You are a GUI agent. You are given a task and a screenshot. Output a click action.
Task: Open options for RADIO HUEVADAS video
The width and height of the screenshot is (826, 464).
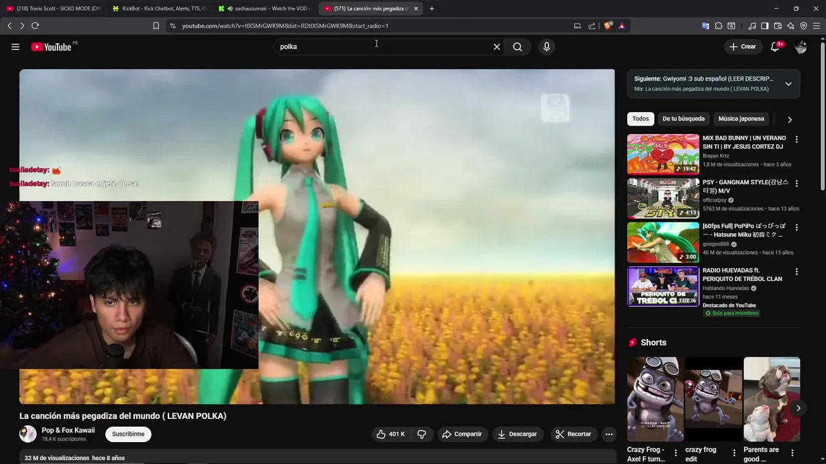pyautogui.click(x=796, y=271)
